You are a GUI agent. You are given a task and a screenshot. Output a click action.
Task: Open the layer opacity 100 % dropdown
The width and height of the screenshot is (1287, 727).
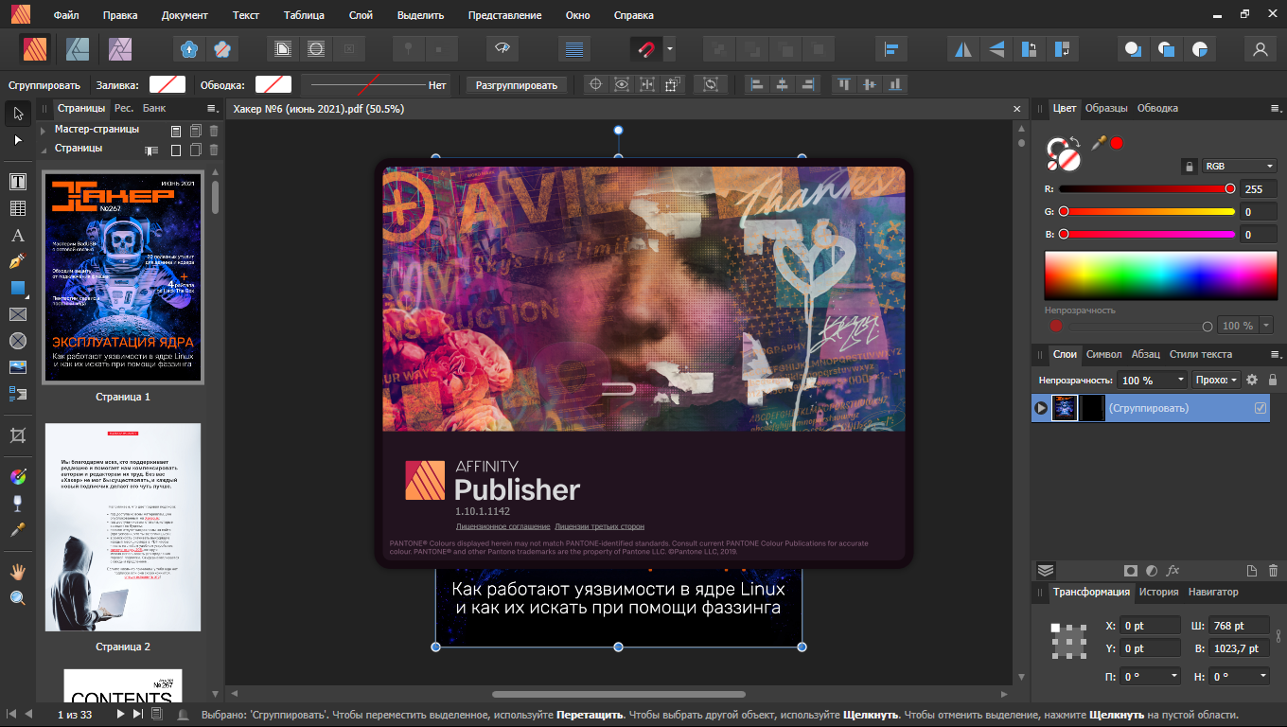pos(1180,380)
